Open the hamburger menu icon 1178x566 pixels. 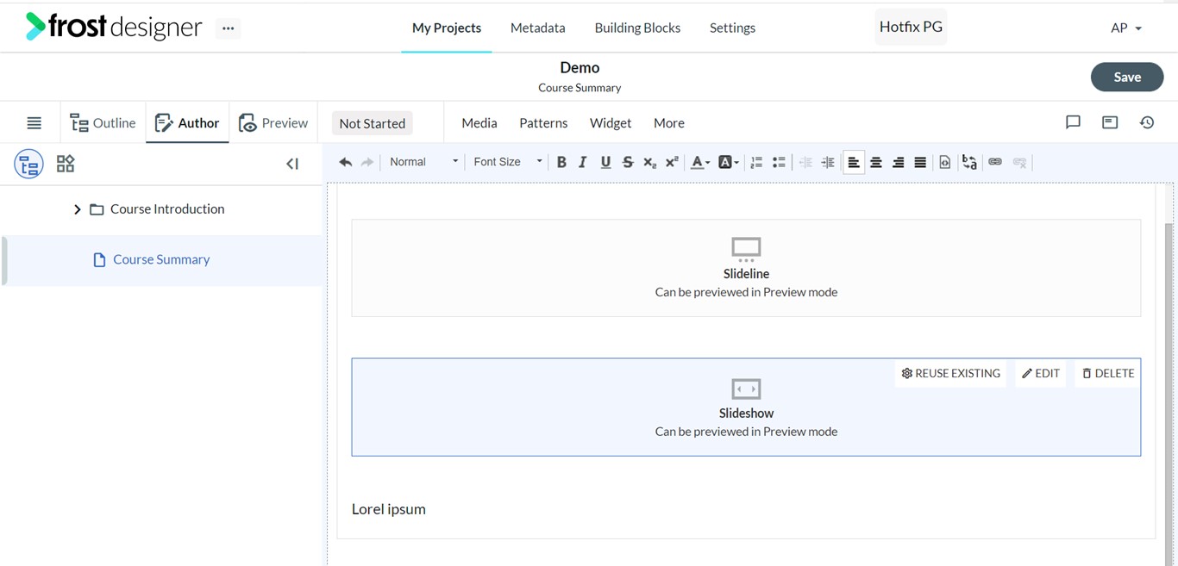click(34, 123)
